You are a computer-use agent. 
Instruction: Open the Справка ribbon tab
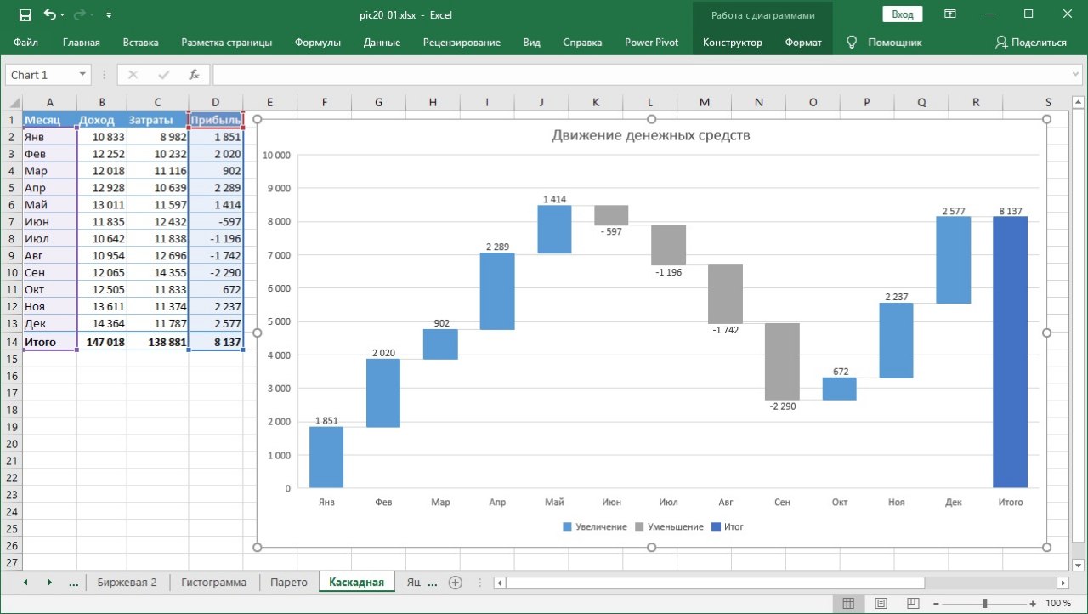pyautogui.click(x=582, y=42)
